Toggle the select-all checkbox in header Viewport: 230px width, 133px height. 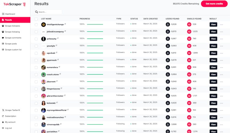point(36,19)
